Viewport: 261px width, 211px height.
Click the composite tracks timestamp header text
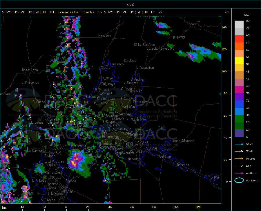pyautogui.click(x=82, y=12)
